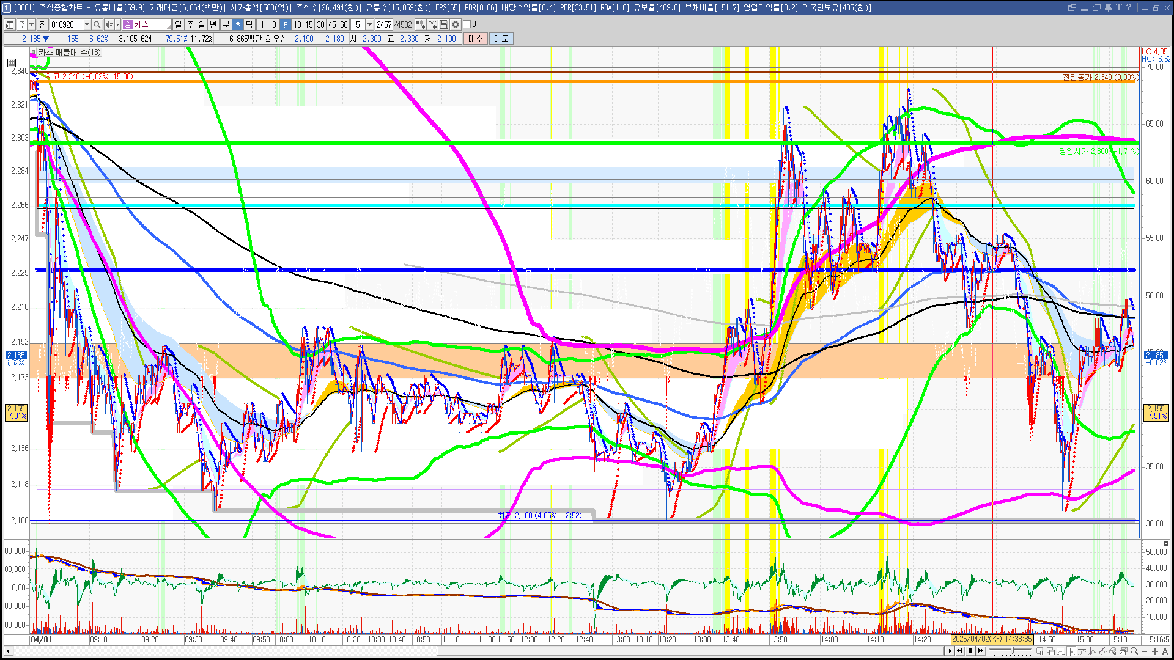This screenshot has height=660, width=1174.
Task: Click the 매도 sell button
Action: pos(501,38)
